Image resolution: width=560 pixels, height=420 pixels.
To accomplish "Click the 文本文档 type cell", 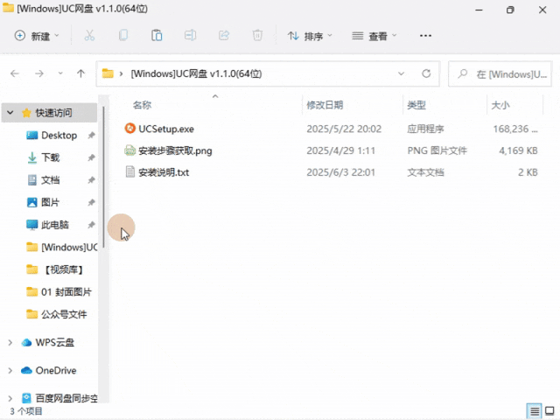I will 425,172.
